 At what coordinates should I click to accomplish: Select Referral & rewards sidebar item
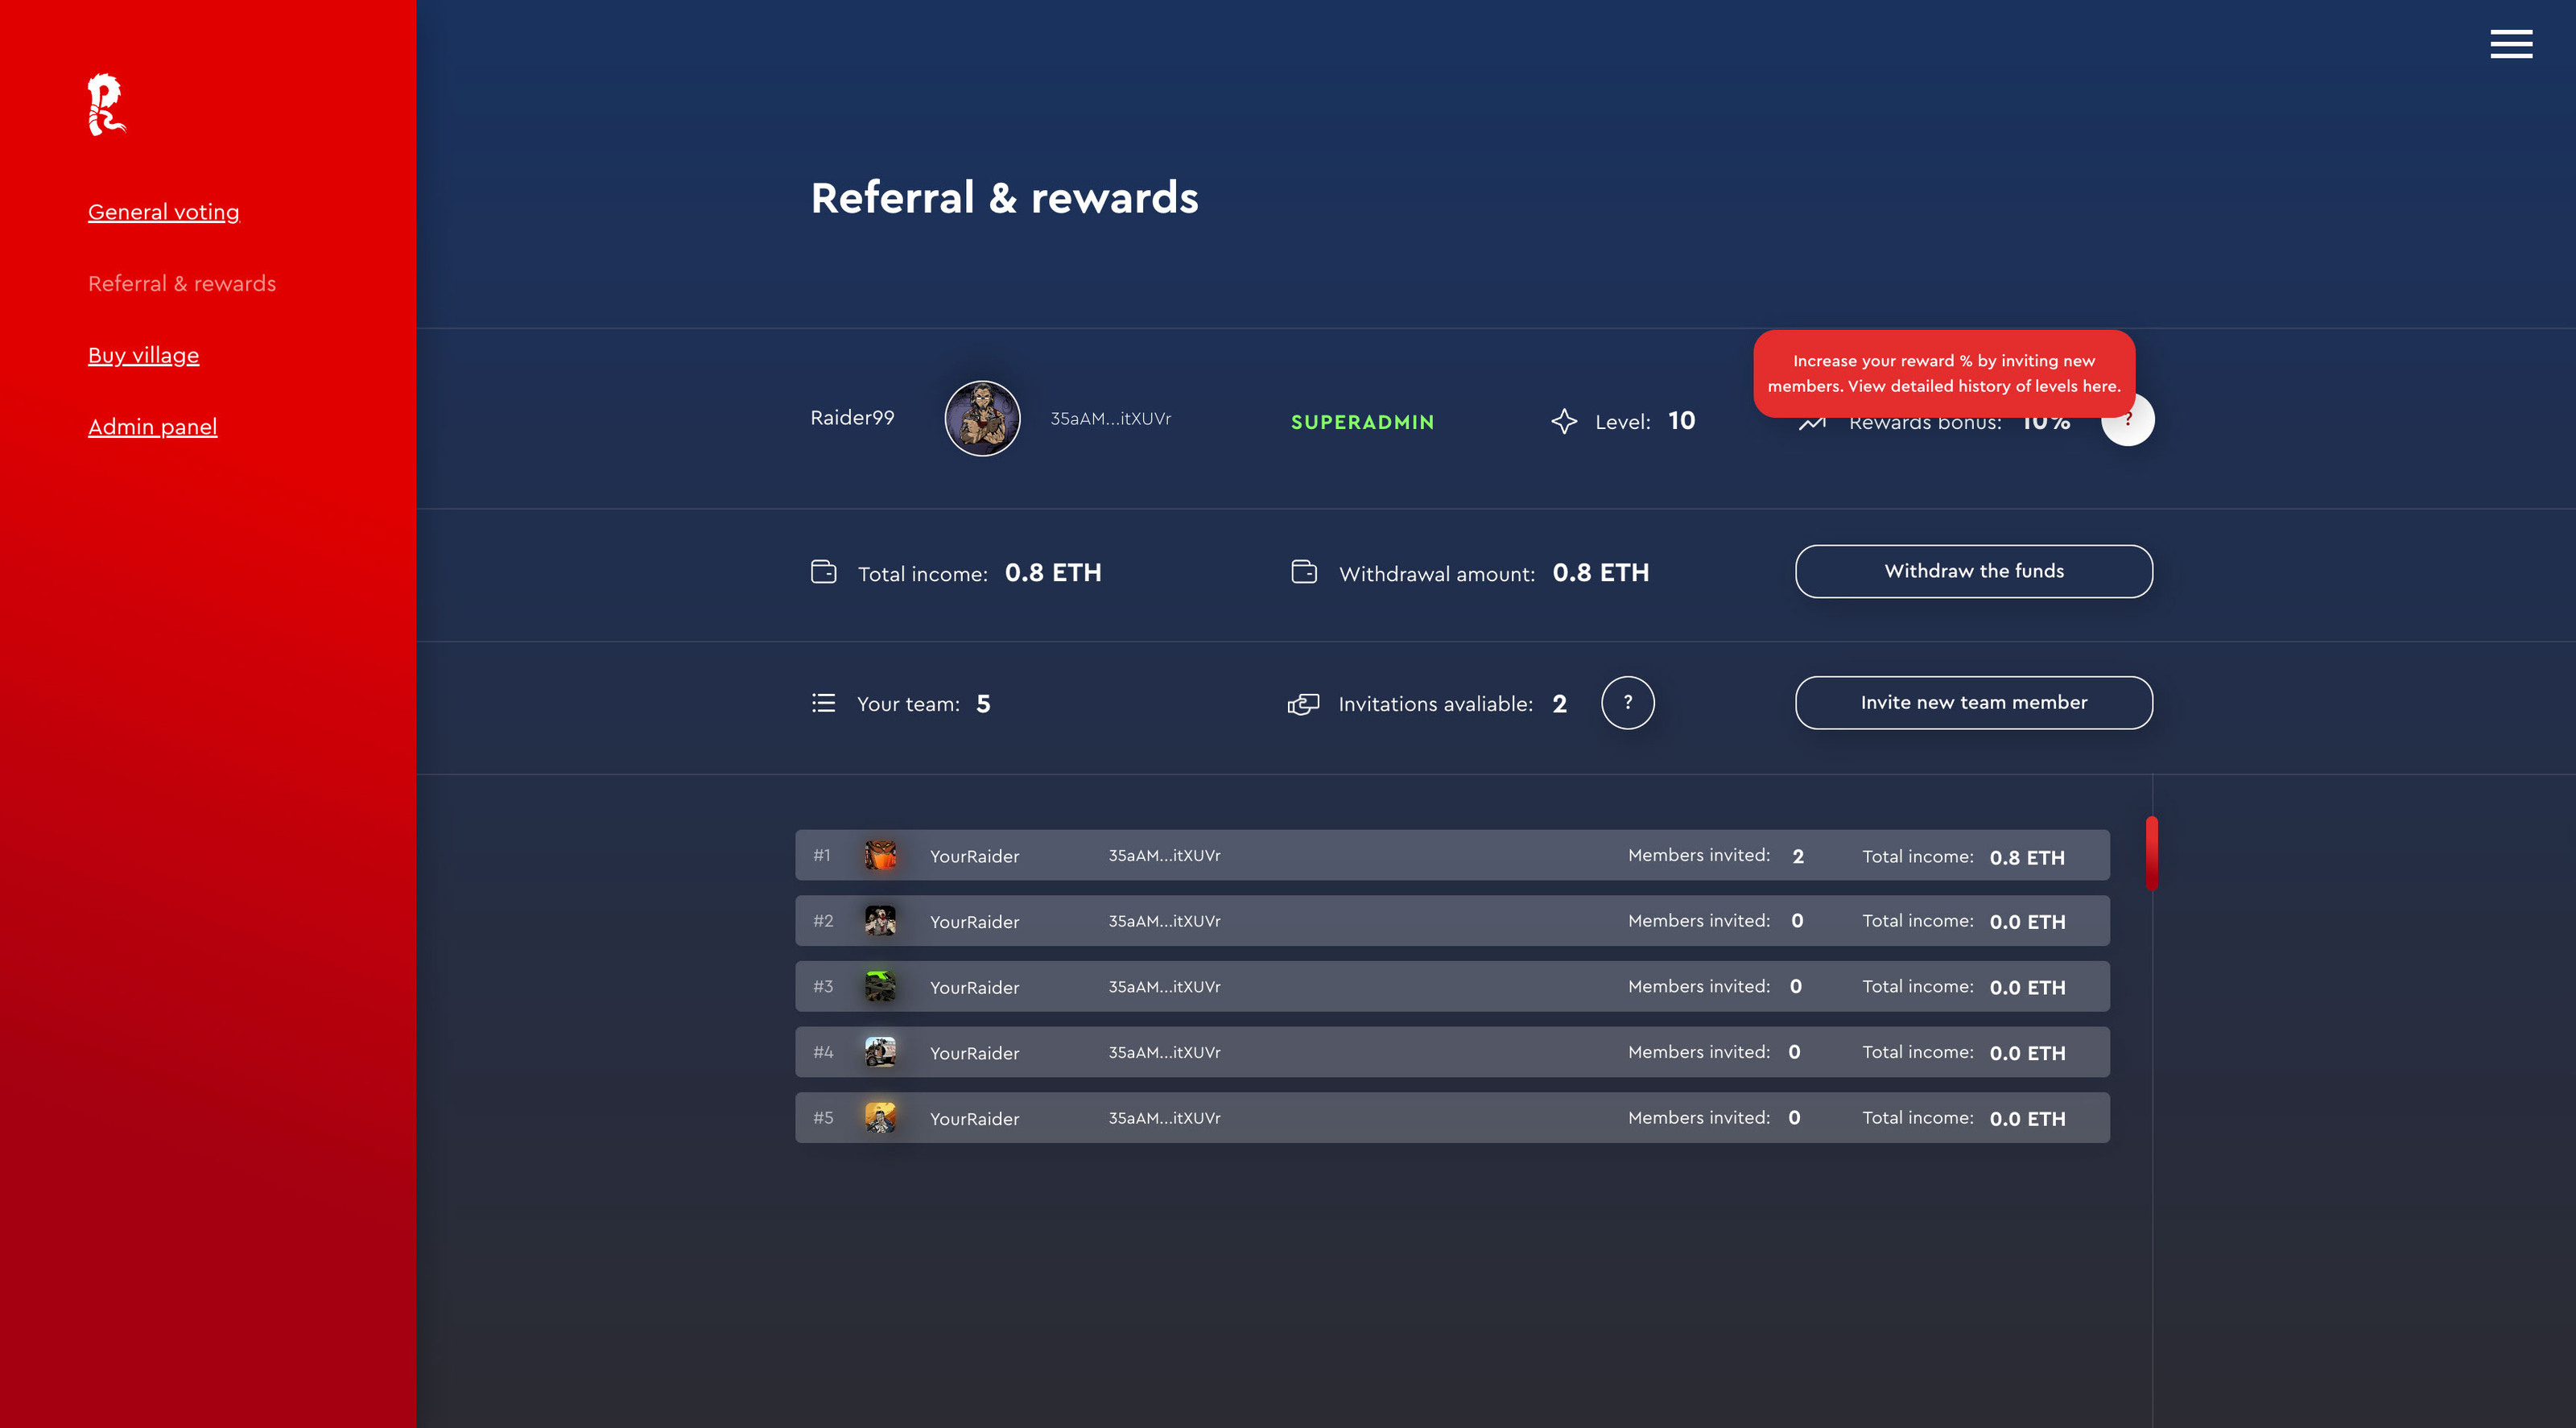[x=181, y=284]
